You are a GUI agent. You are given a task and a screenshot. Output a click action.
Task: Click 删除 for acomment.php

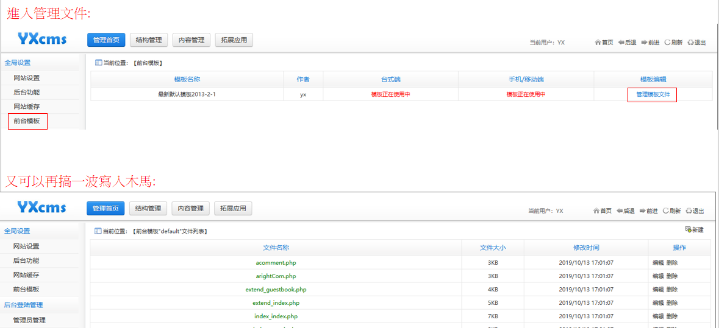point(672,263)
